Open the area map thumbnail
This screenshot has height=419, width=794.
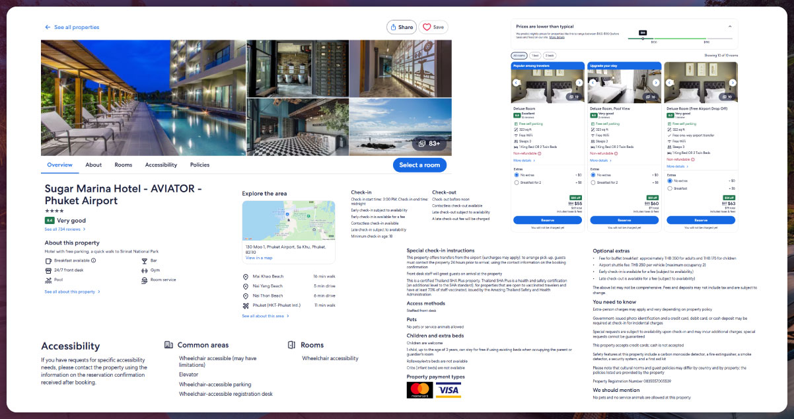point(288,221)
